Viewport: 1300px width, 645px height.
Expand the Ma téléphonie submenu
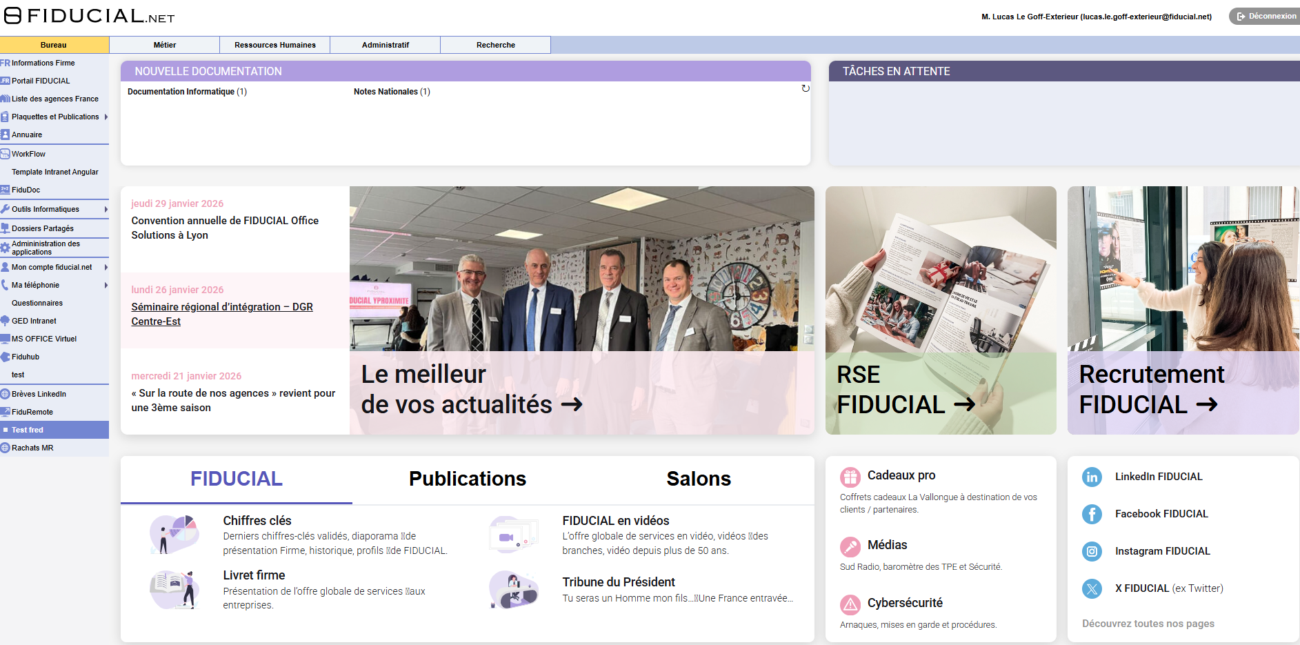[x=106, y=285]
